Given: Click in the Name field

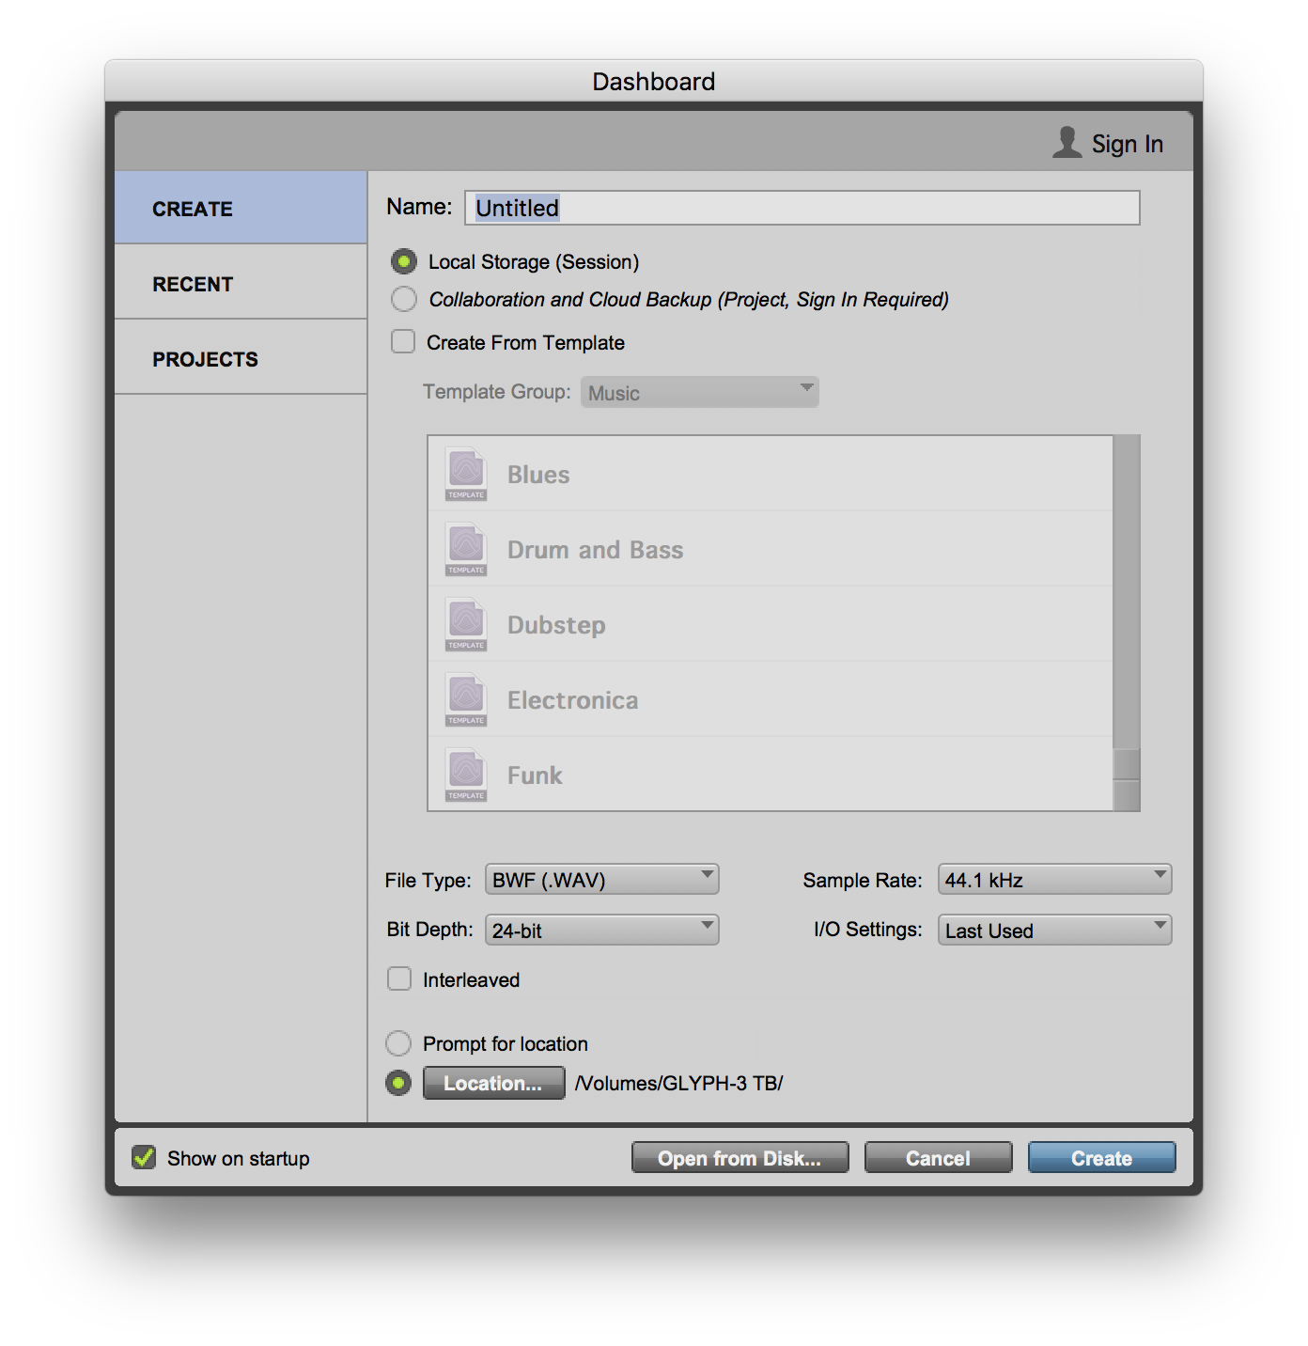Looking at the screenshot, I should (x=801, y=208).
